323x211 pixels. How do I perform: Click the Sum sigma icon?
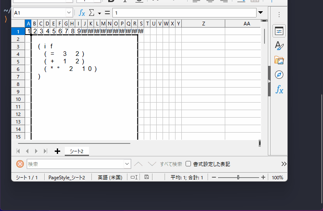coord(92,13)
